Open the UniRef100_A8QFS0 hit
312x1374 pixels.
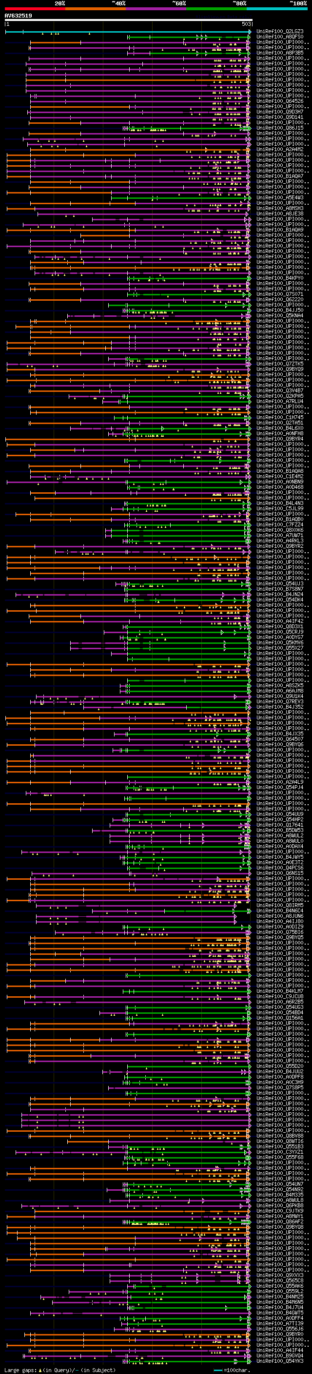click(x=279, y=37)
